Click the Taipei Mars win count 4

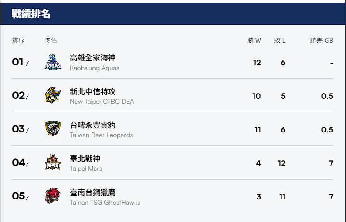click(x=258, y=163)
